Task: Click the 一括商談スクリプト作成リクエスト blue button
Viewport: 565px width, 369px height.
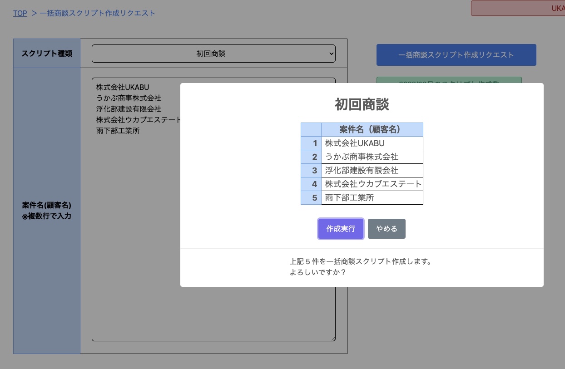Action: point(456,55)
